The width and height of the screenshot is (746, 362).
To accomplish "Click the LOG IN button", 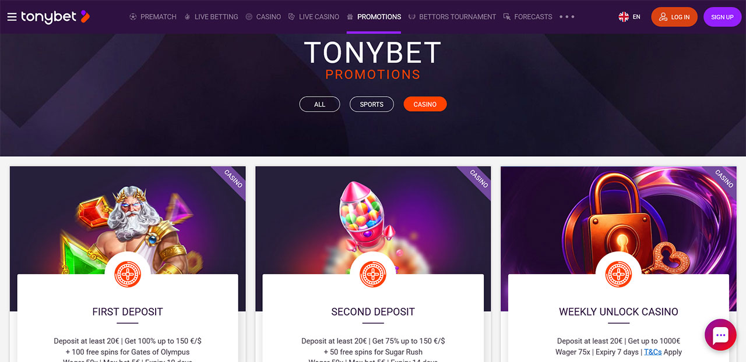I will (674, 17).
